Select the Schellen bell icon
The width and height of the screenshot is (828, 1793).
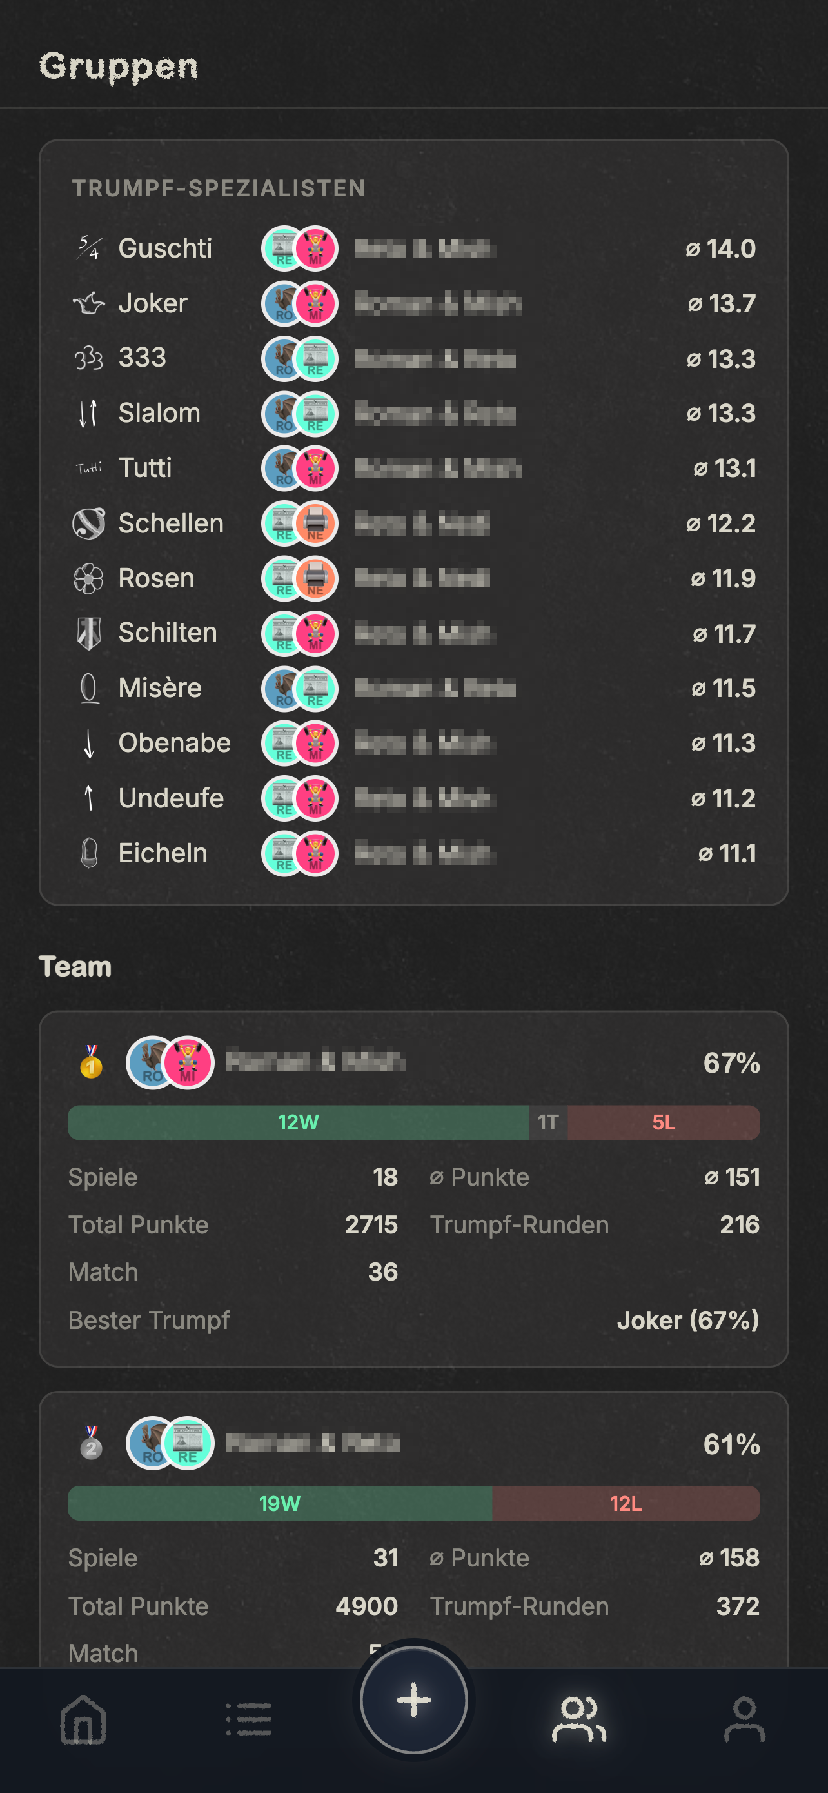[x=89, y=523]
